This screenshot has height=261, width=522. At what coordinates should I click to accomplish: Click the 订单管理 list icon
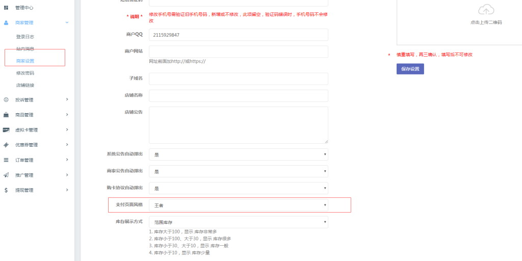6,160
